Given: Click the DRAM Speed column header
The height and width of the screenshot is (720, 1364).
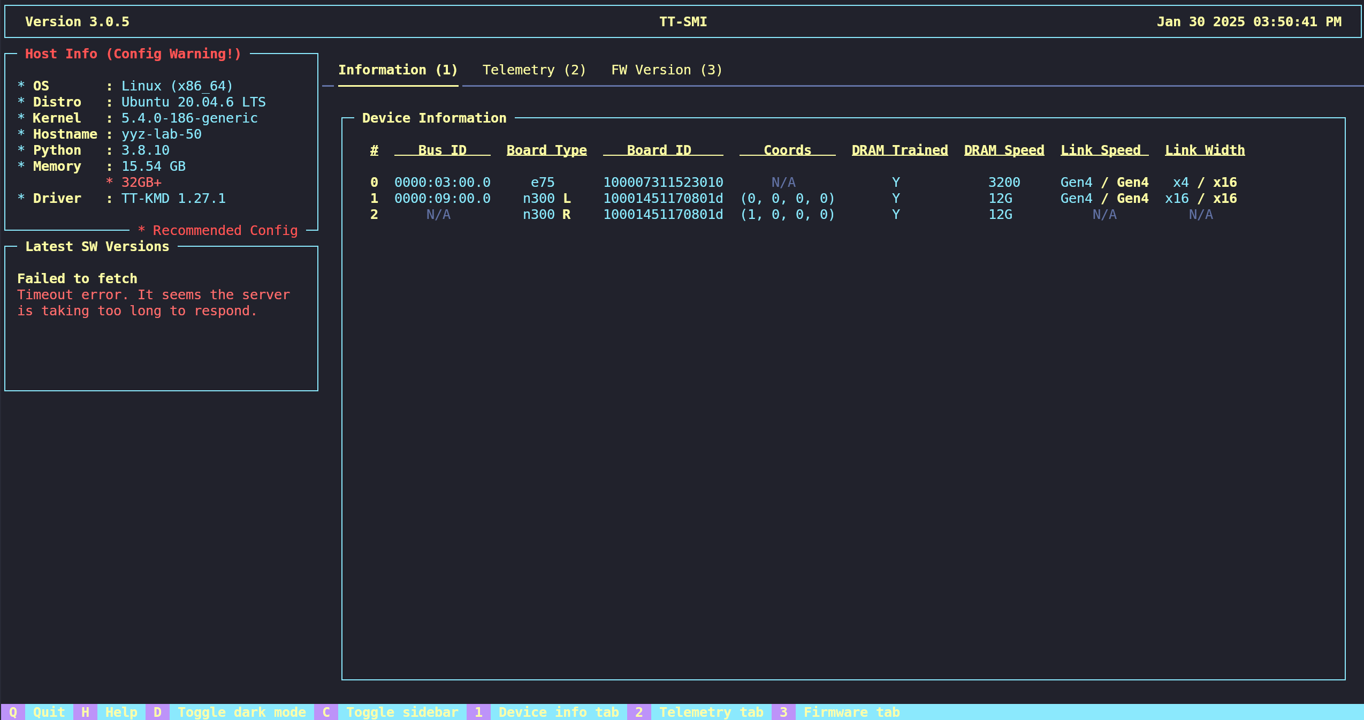Looking at the screenshot, I should 1004,150.
